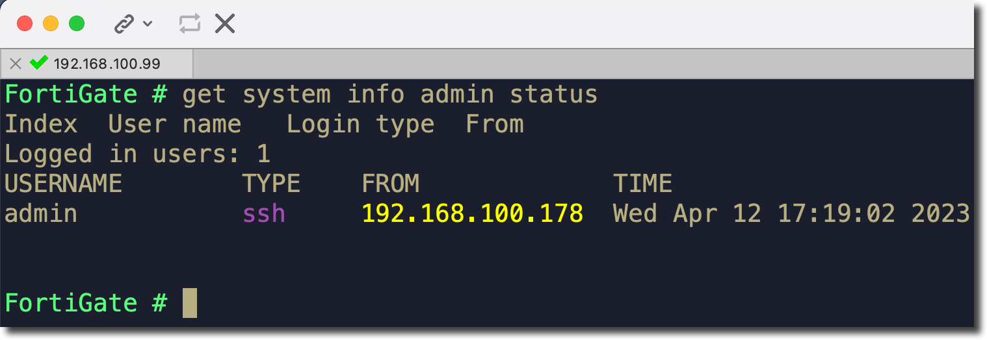Viewport: 987px width, 340px height.
Task: Click the red close window button
Action: pos(25,24)
